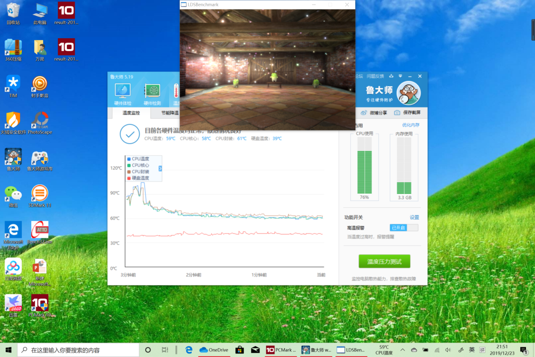
Task: Open the PCMark 10 desktop icon
Action: [40, 306]
